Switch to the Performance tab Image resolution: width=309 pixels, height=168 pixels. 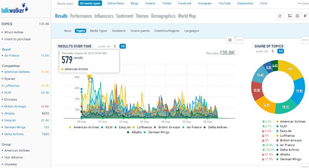pos(81,16)
